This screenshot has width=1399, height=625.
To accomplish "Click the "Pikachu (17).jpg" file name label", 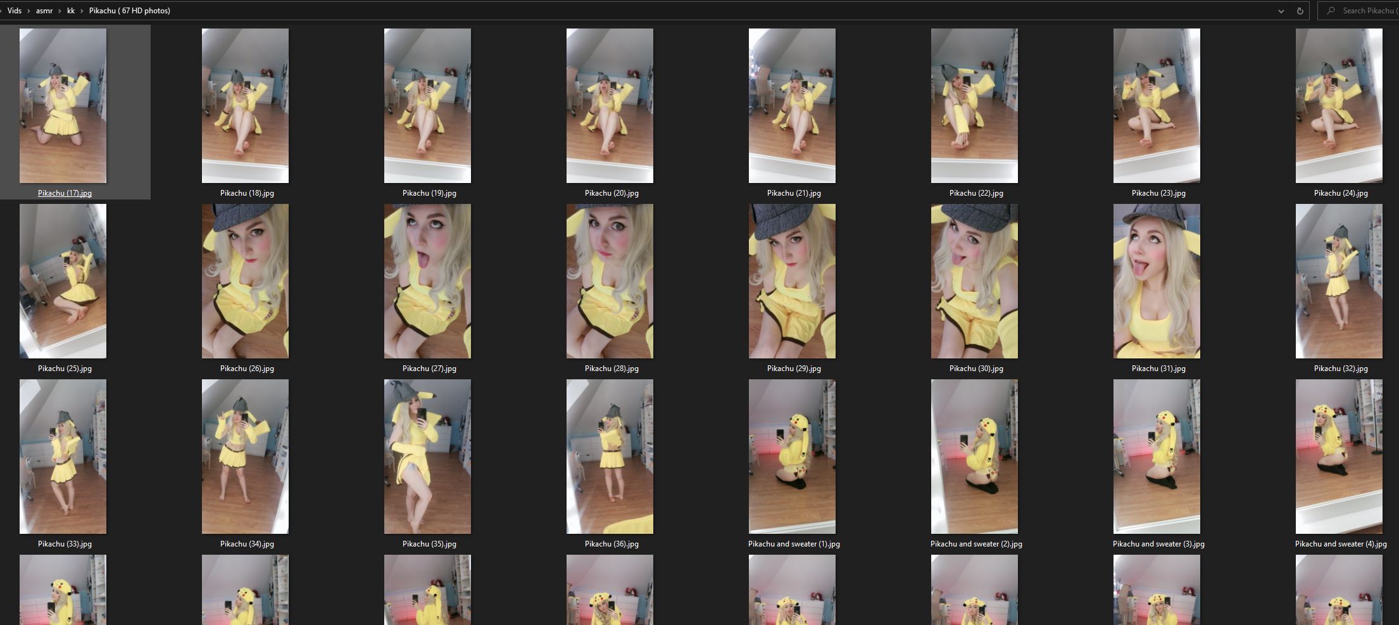I will coord(65,193).
